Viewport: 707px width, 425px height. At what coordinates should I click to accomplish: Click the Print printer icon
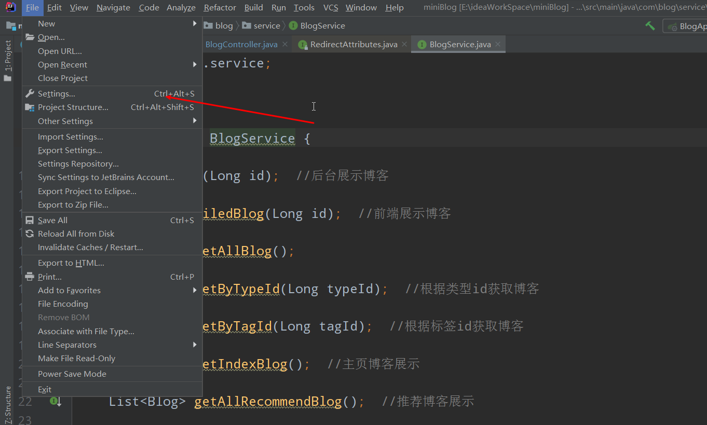pos(30,277)
